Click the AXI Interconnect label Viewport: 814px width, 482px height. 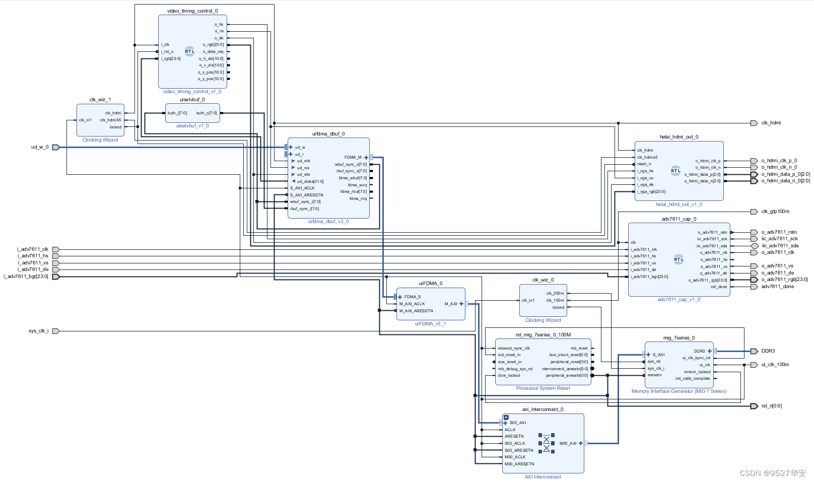coord(543,477)
